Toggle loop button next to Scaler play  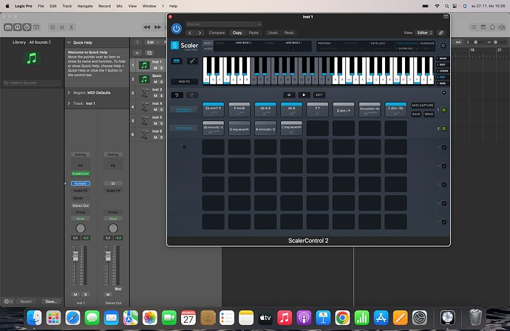pyautogui.click(x=289, y=95)
